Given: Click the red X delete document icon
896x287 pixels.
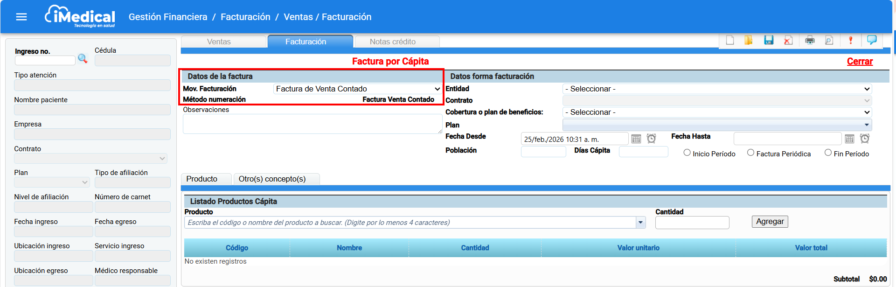Looking at the screenshot, I should coord(788,40).
